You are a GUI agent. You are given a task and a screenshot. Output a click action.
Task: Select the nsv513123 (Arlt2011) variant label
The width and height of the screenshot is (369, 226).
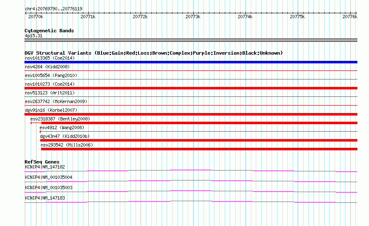point(50,93)
